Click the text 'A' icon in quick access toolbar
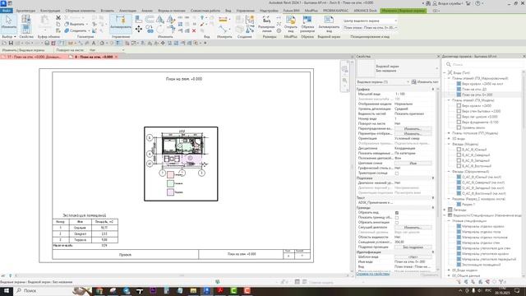Screen dimensions: 526x296 94,43
